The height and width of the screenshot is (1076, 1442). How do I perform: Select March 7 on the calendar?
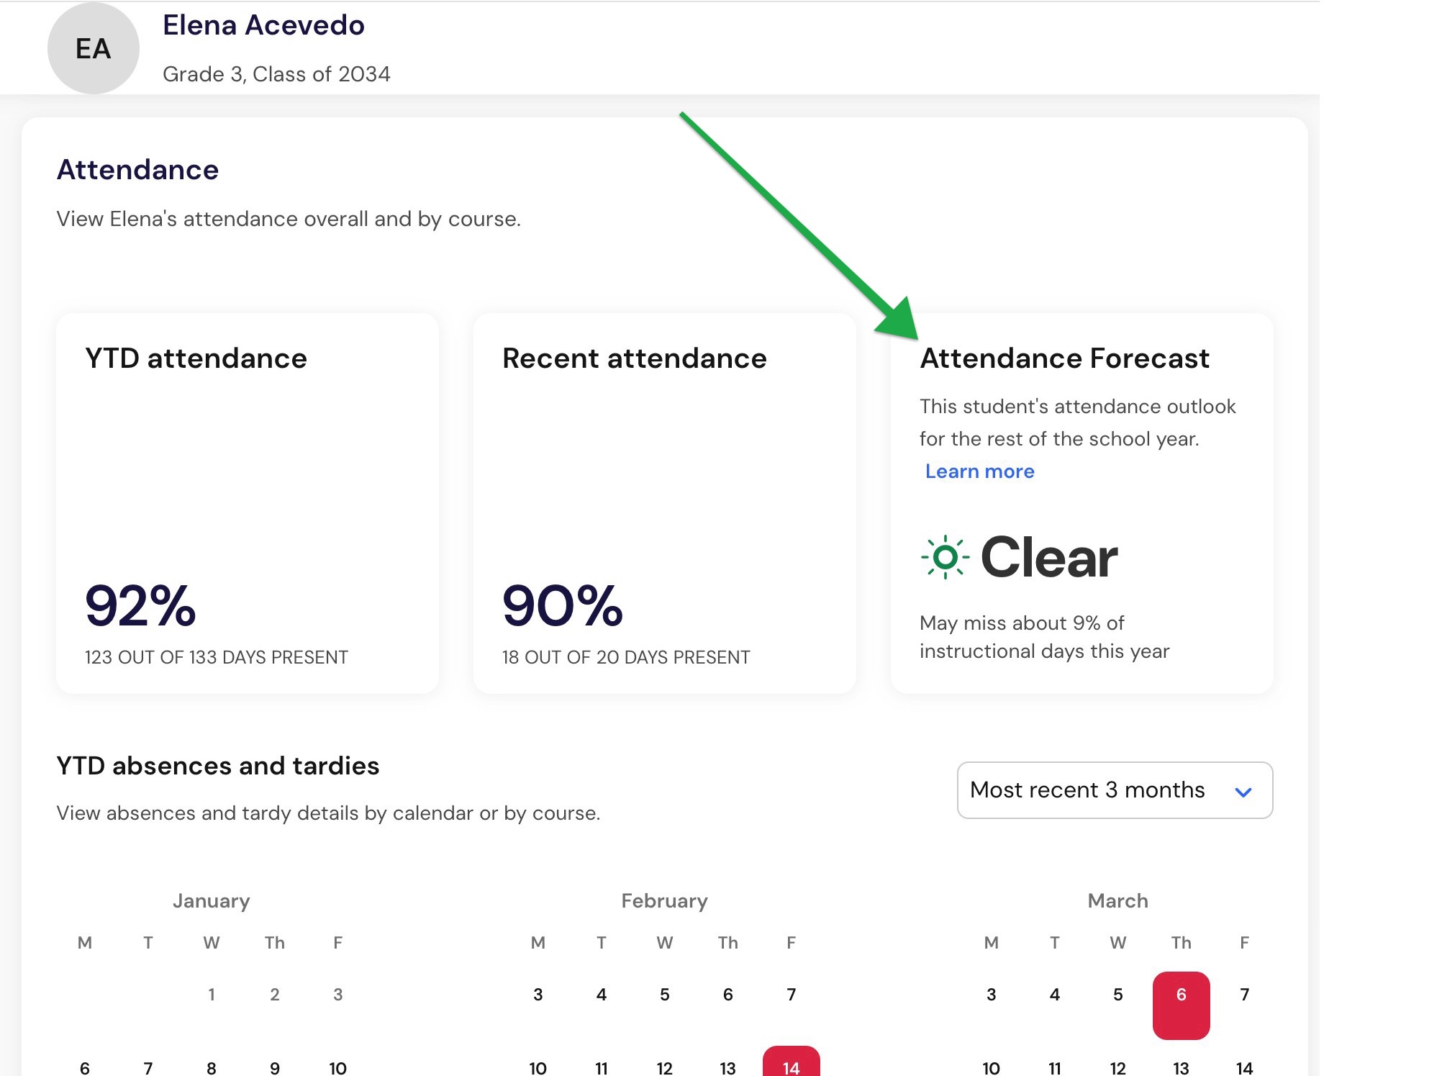click(1244, 995)
